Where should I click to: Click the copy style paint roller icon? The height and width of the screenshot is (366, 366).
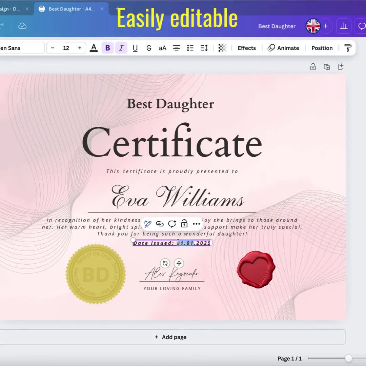(348, 48)
